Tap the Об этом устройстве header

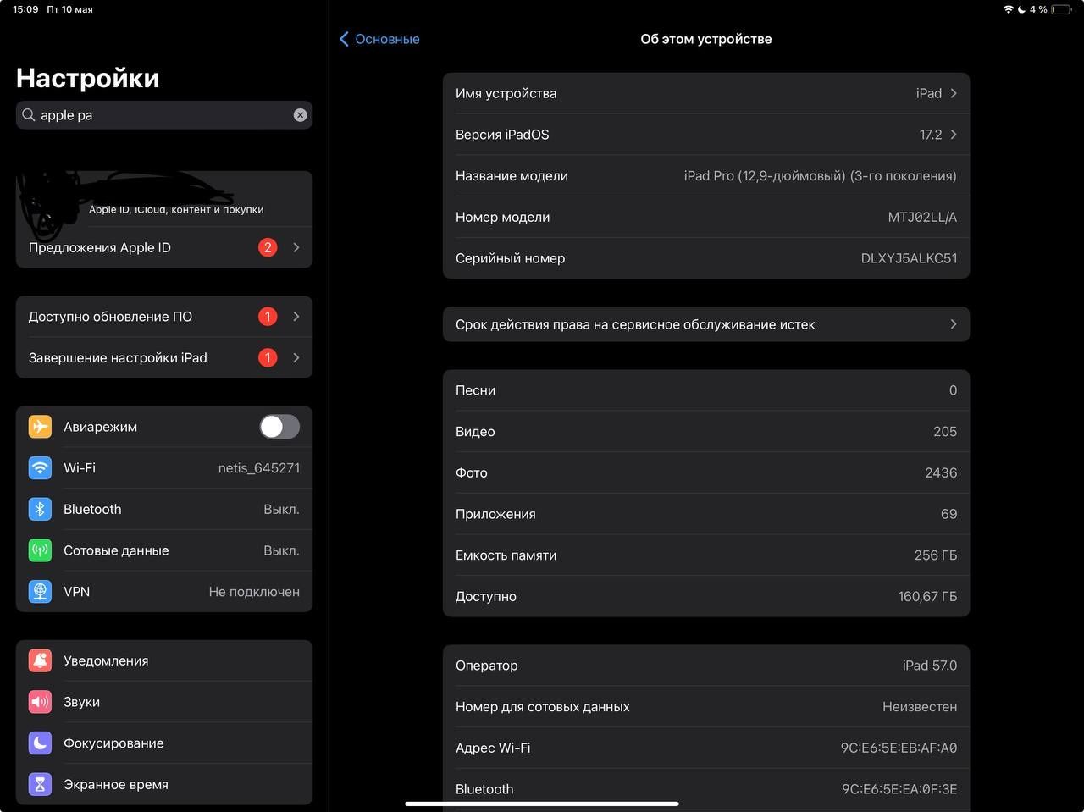click(x=706, y=39)
